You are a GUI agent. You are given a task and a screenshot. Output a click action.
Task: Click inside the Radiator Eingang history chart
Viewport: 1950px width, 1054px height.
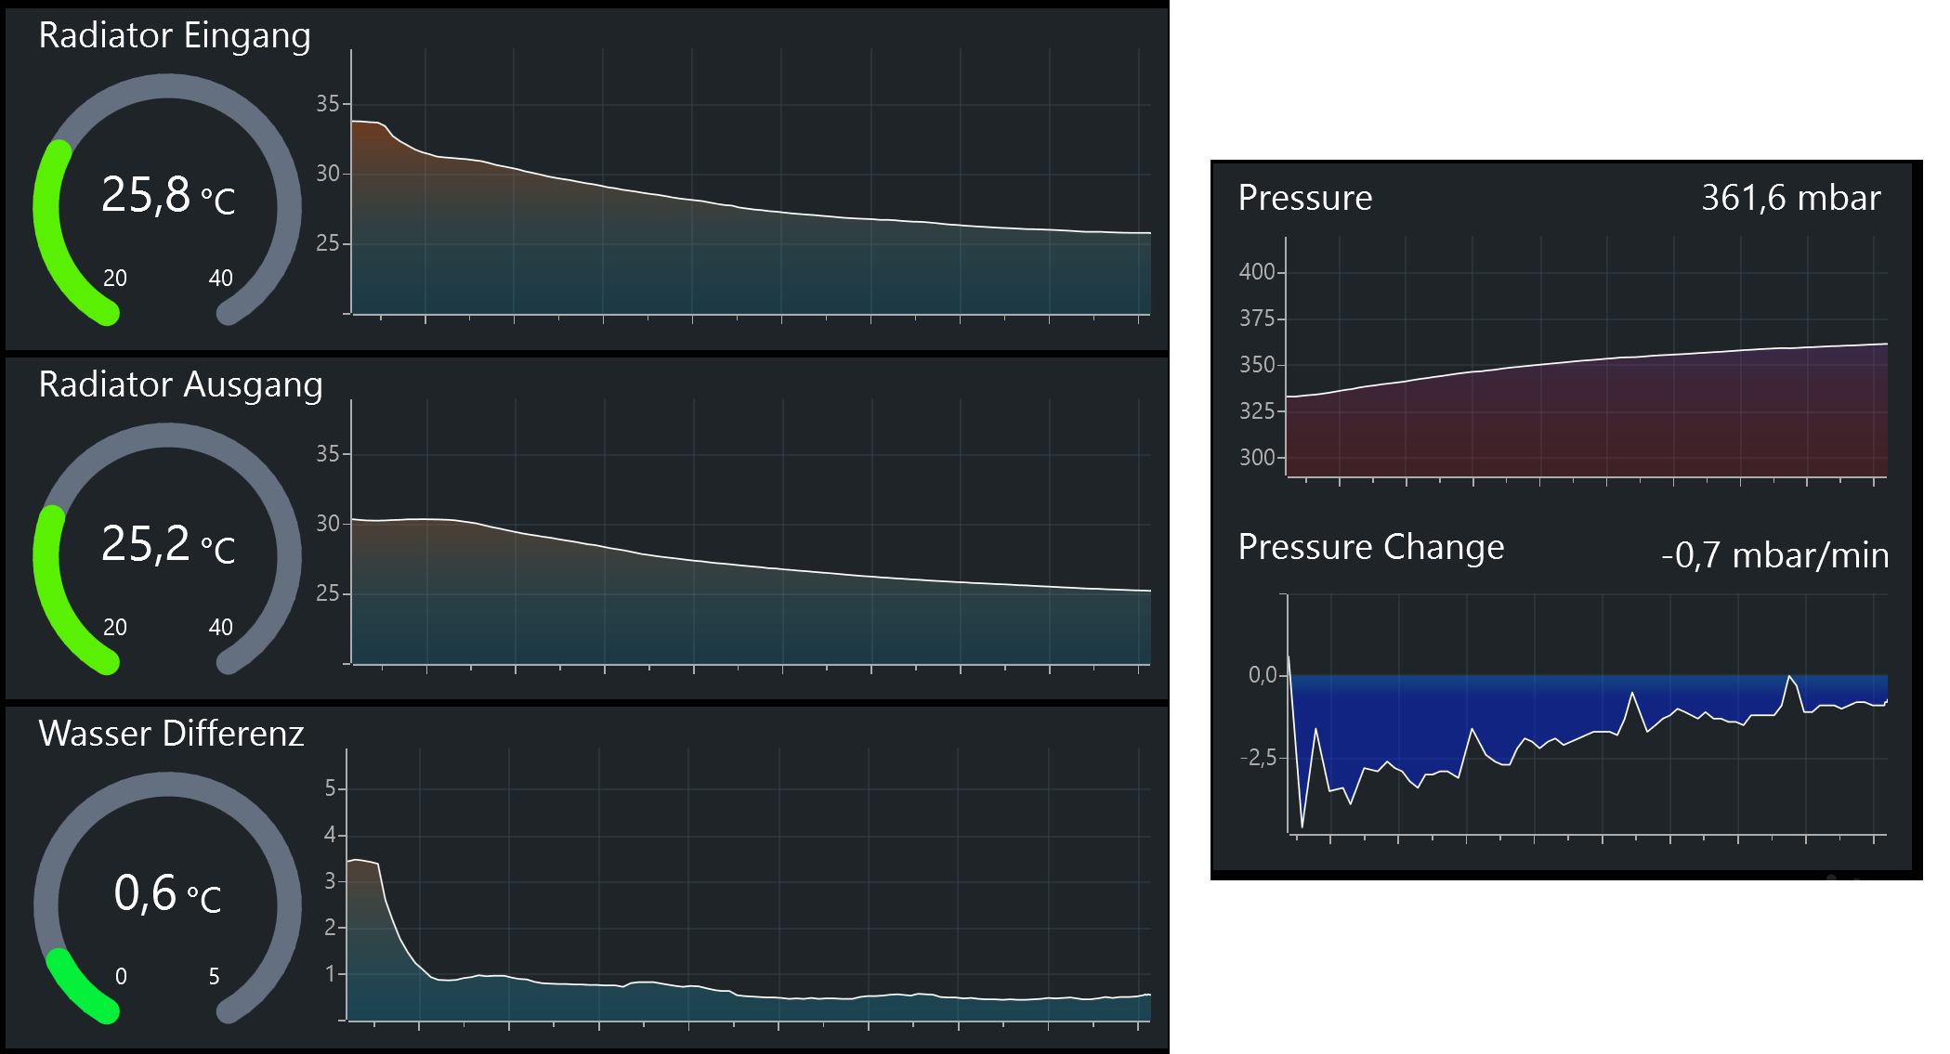click(743, 260)
